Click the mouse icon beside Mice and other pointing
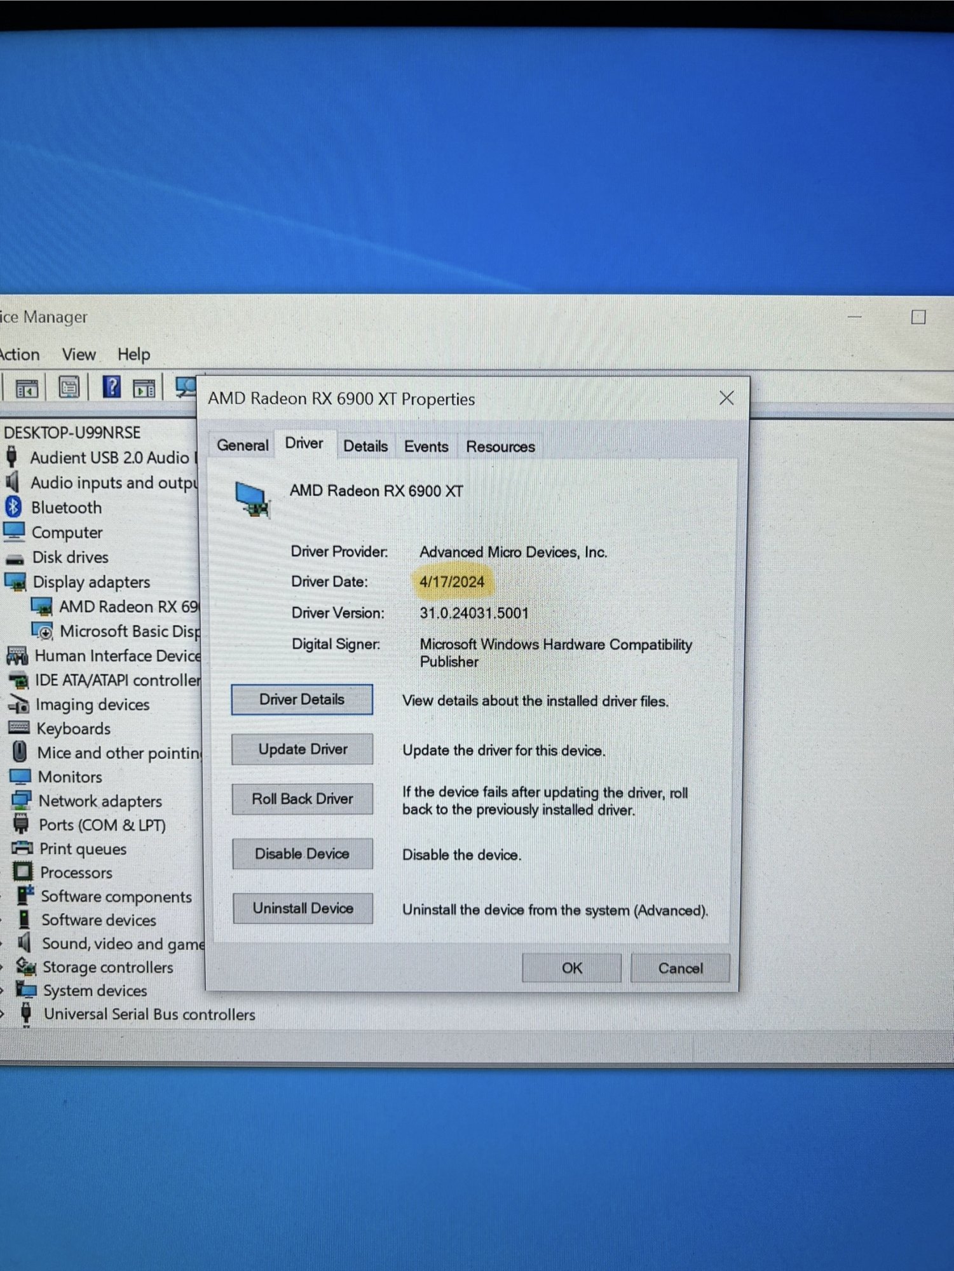The height and width of the screenshot is (1271, 954). pyautogui.click(x=20, y=751)
